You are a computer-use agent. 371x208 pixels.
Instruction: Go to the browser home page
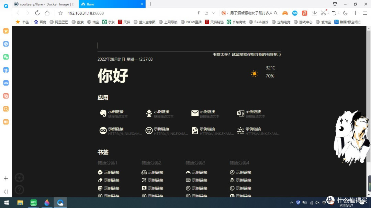pos(47,13)
